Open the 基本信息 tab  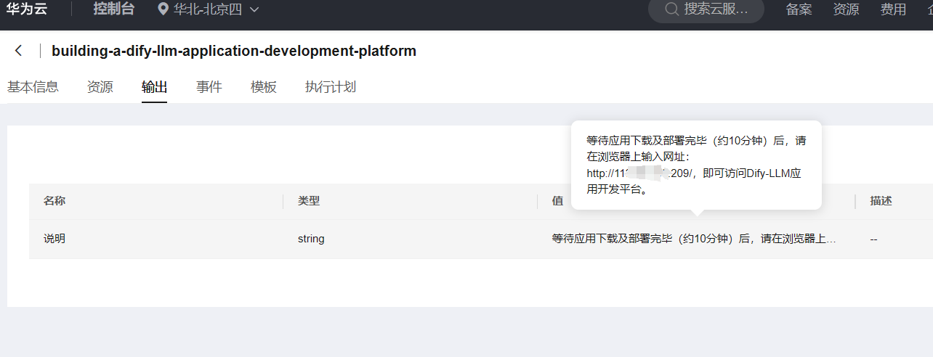(x=33, y=87)
